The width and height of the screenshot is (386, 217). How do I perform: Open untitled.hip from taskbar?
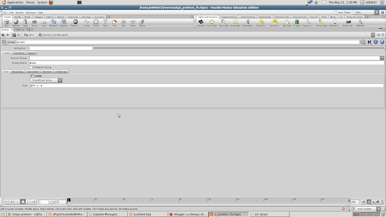148,215
